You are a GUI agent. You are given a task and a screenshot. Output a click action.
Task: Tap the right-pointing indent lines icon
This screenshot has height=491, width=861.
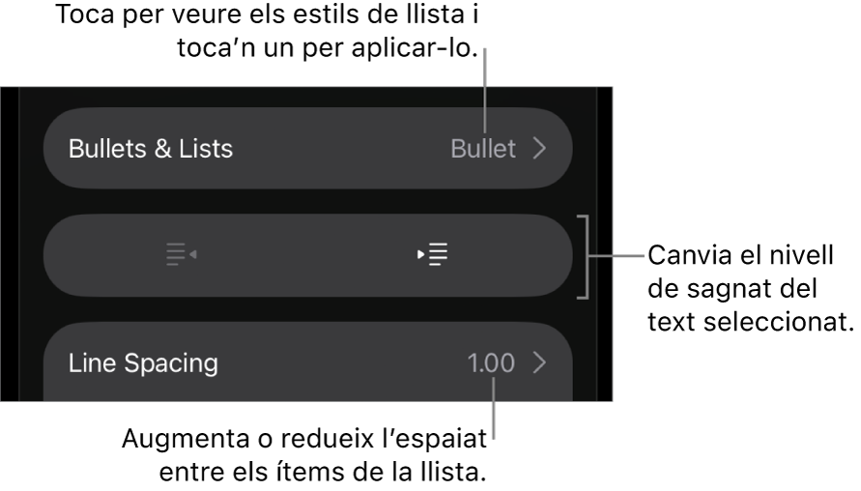pos(433,254)
